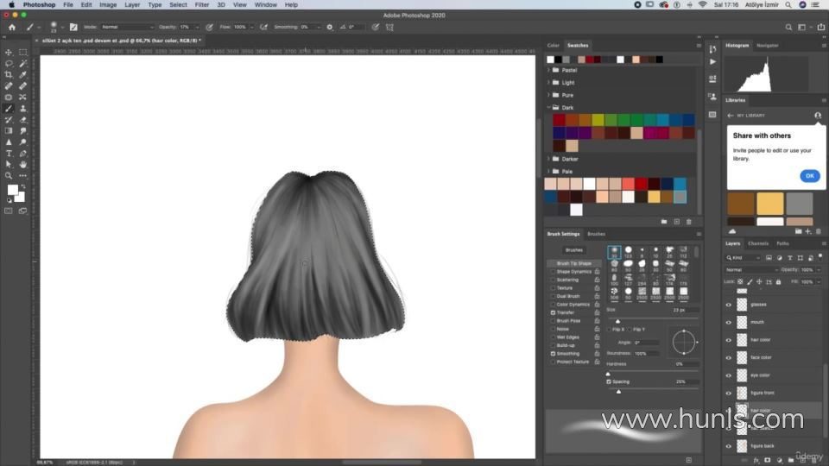Select the Move tool

click(9, 53)
